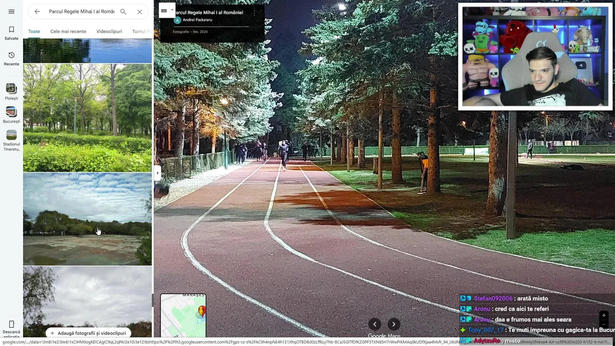Switch to the Turnul tab
The image size is (615, 346).
coord(142,32)
